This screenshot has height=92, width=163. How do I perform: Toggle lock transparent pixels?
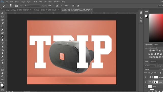tap(149, 73)
